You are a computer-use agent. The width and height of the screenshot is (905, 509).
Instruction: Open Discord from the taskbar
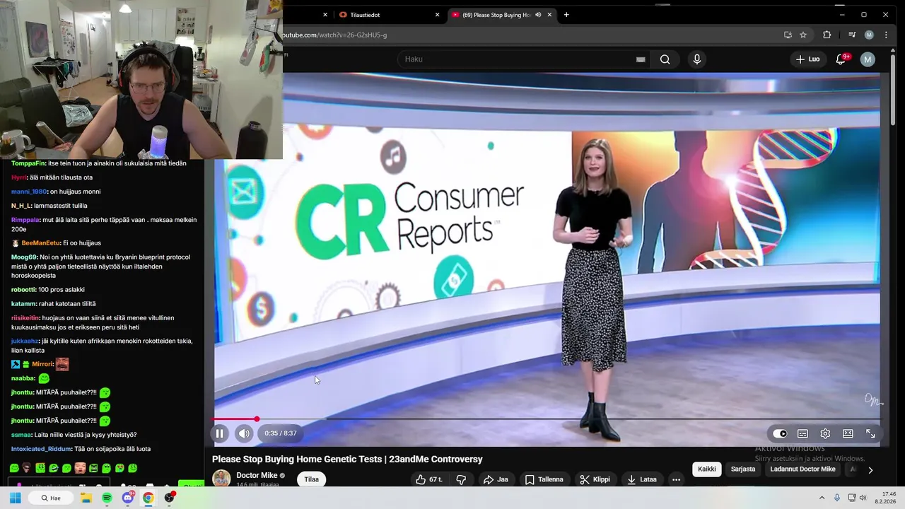click(128, 498)
